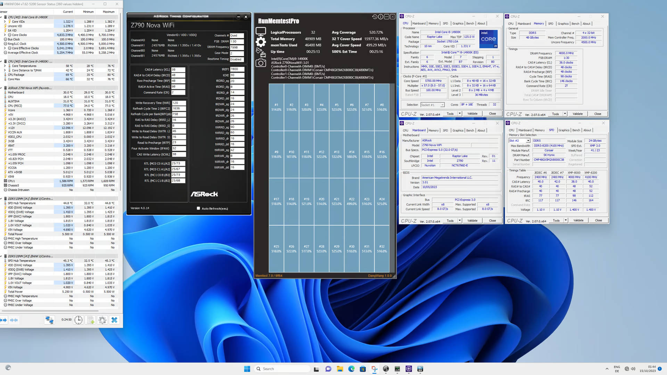Open clock and date in system tray

pyautogui.click(x=648, y=369)
